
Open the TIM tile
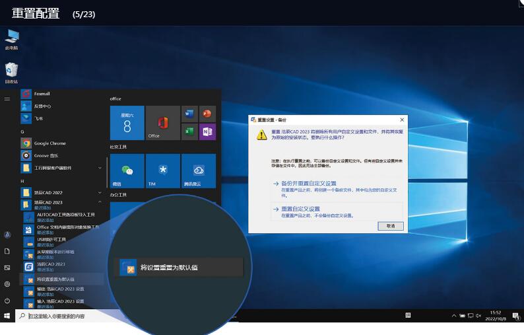point(163,171)
